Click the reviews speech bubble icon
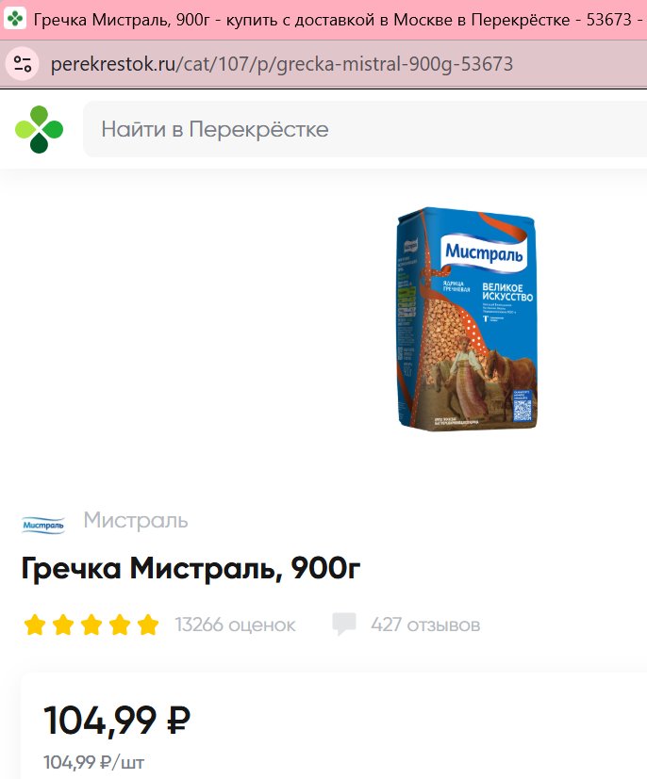The height and width of the screenshot is (779, 647). [x=344, y=624]
